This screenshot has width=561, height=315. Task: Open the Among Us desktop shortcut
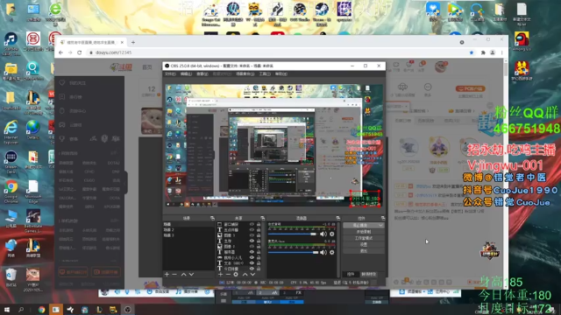point(522,41)
